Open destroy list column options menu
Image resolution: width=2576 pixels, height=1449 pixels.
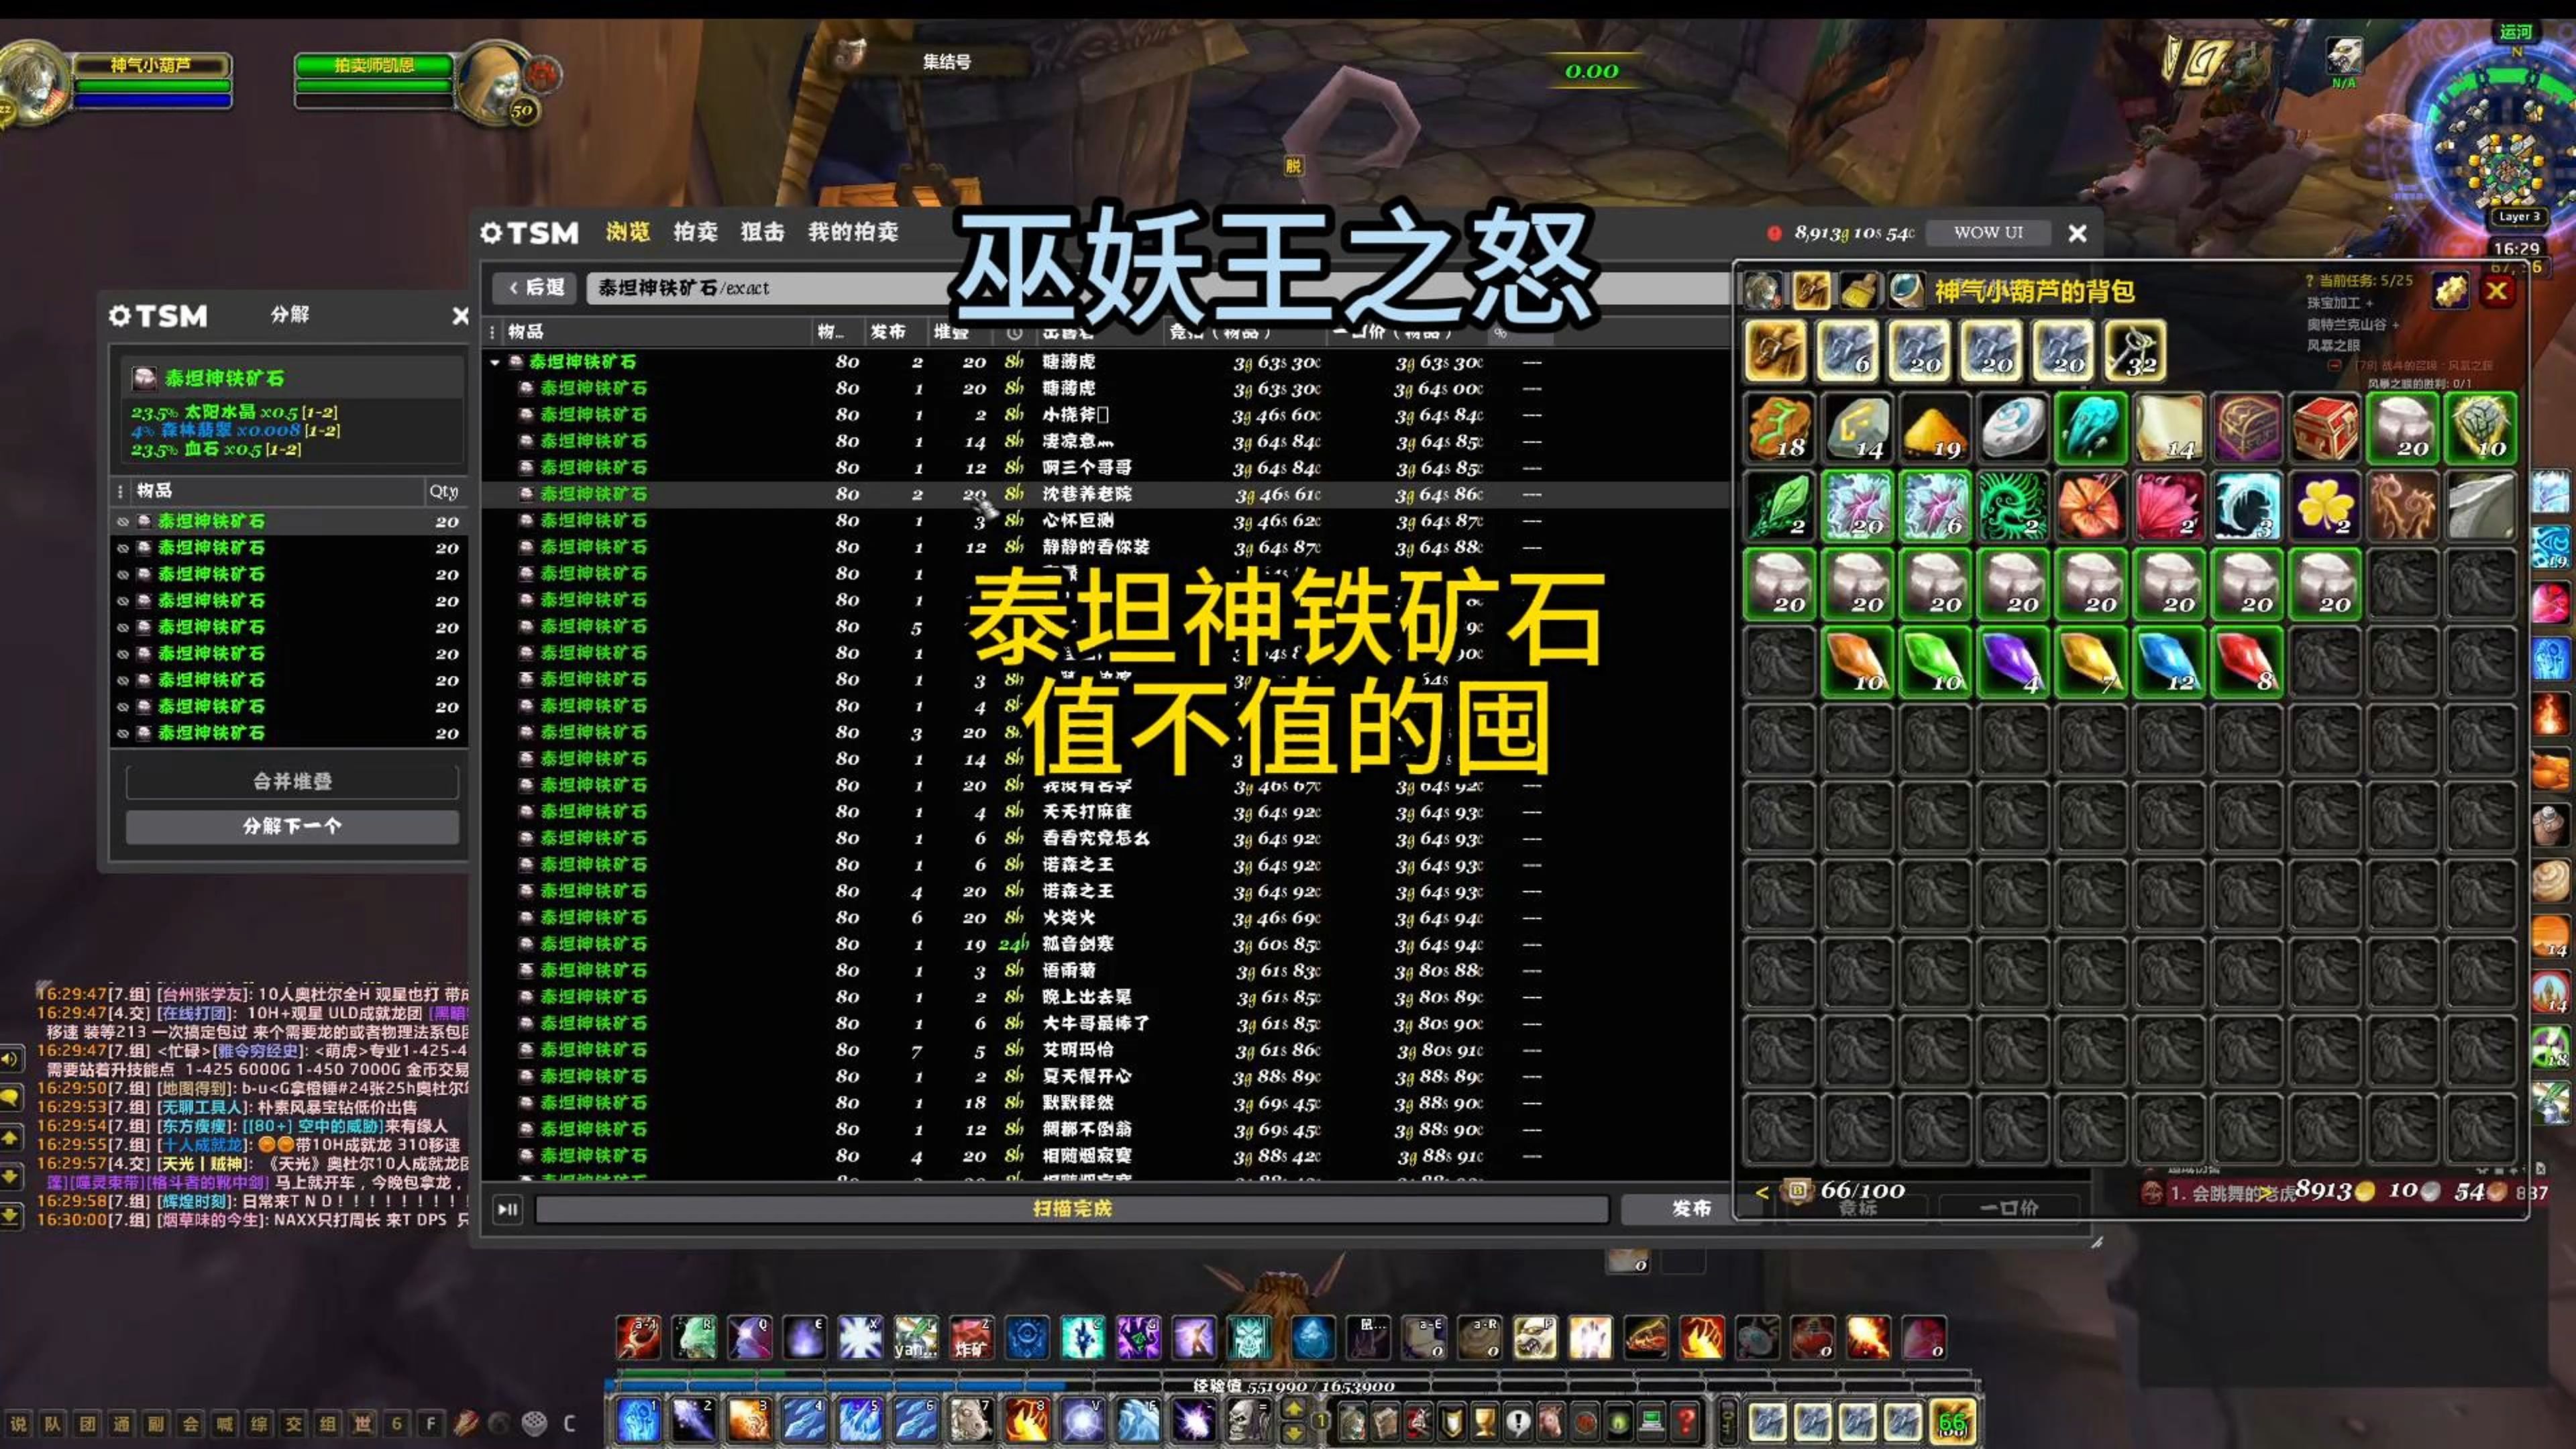tap(120, 491)
